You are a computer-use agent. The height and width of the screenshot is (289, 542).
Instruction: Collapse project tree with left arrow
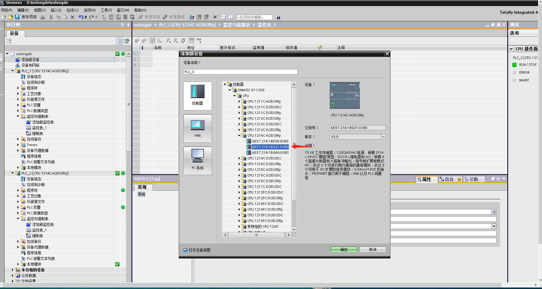pyautogui.click(x=128, y=25)
